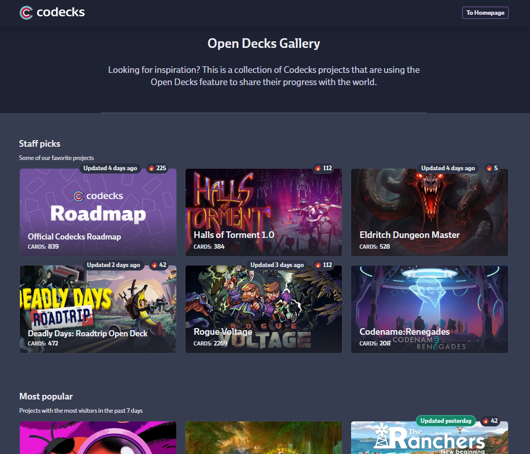Click the 'Codename:Renegades' title text
The width and height of the screenshot is (530, 454).
(404, 332)
